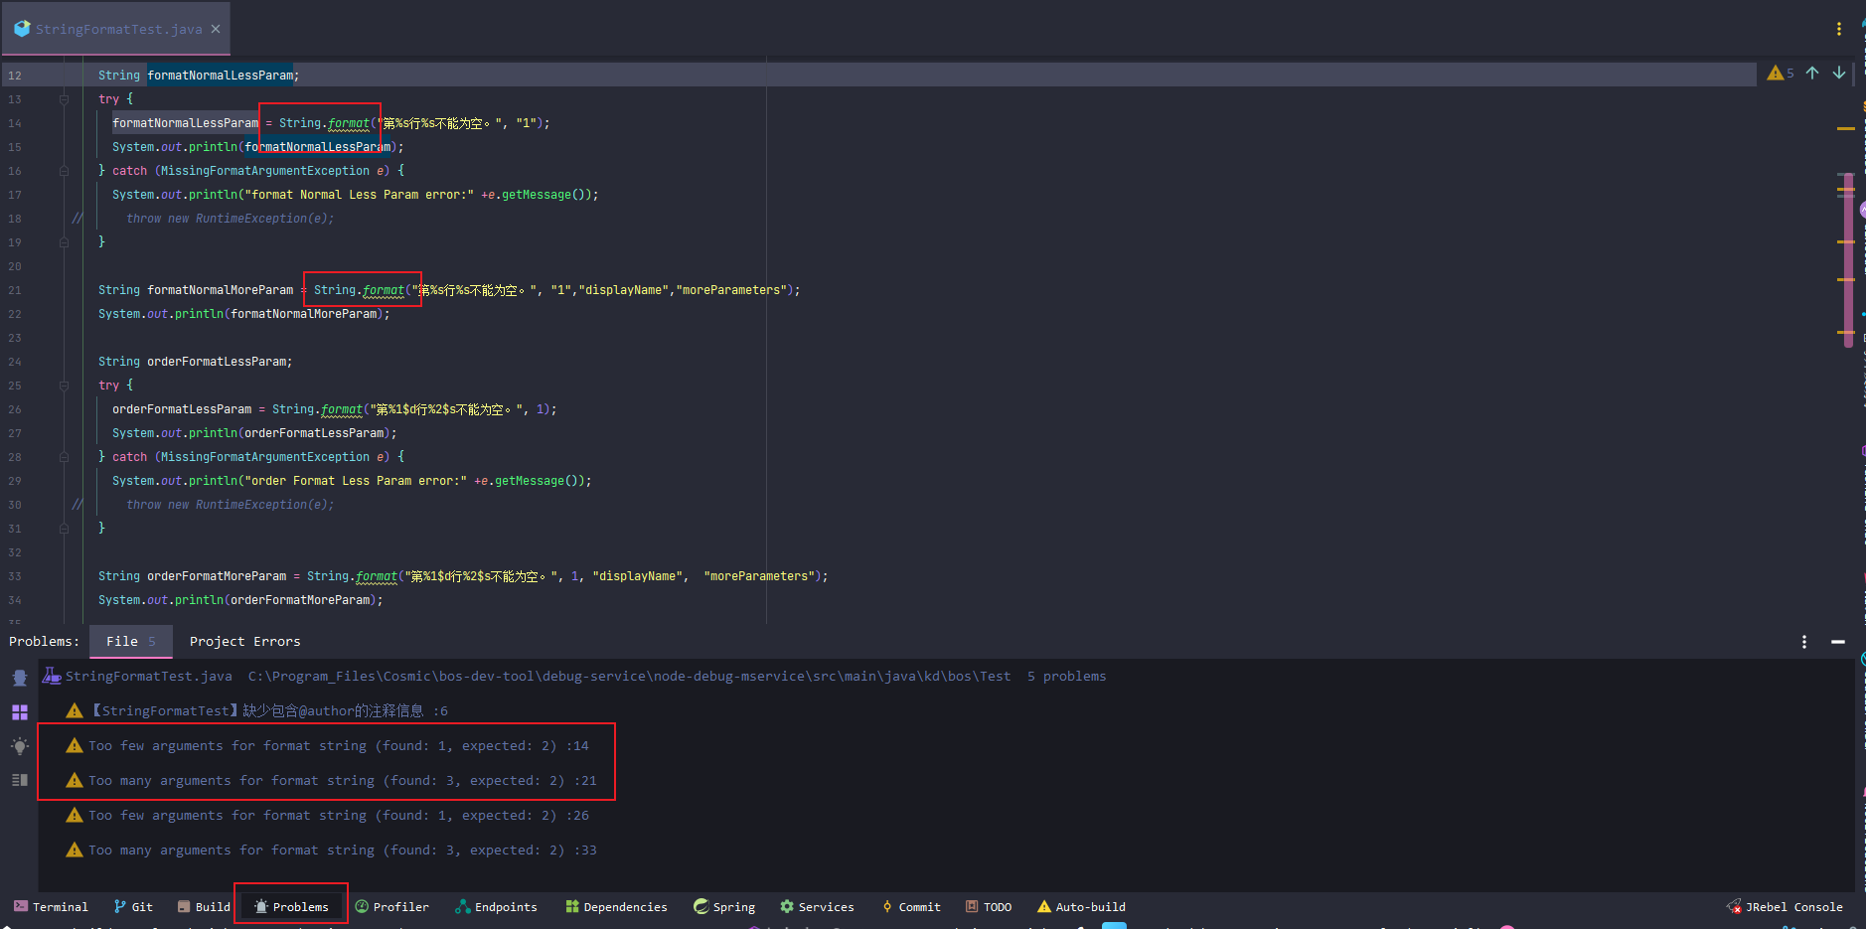The image size is (1866, 929).
Task: Jump to previous highlighted error arrow
Action: (1812, 73)
